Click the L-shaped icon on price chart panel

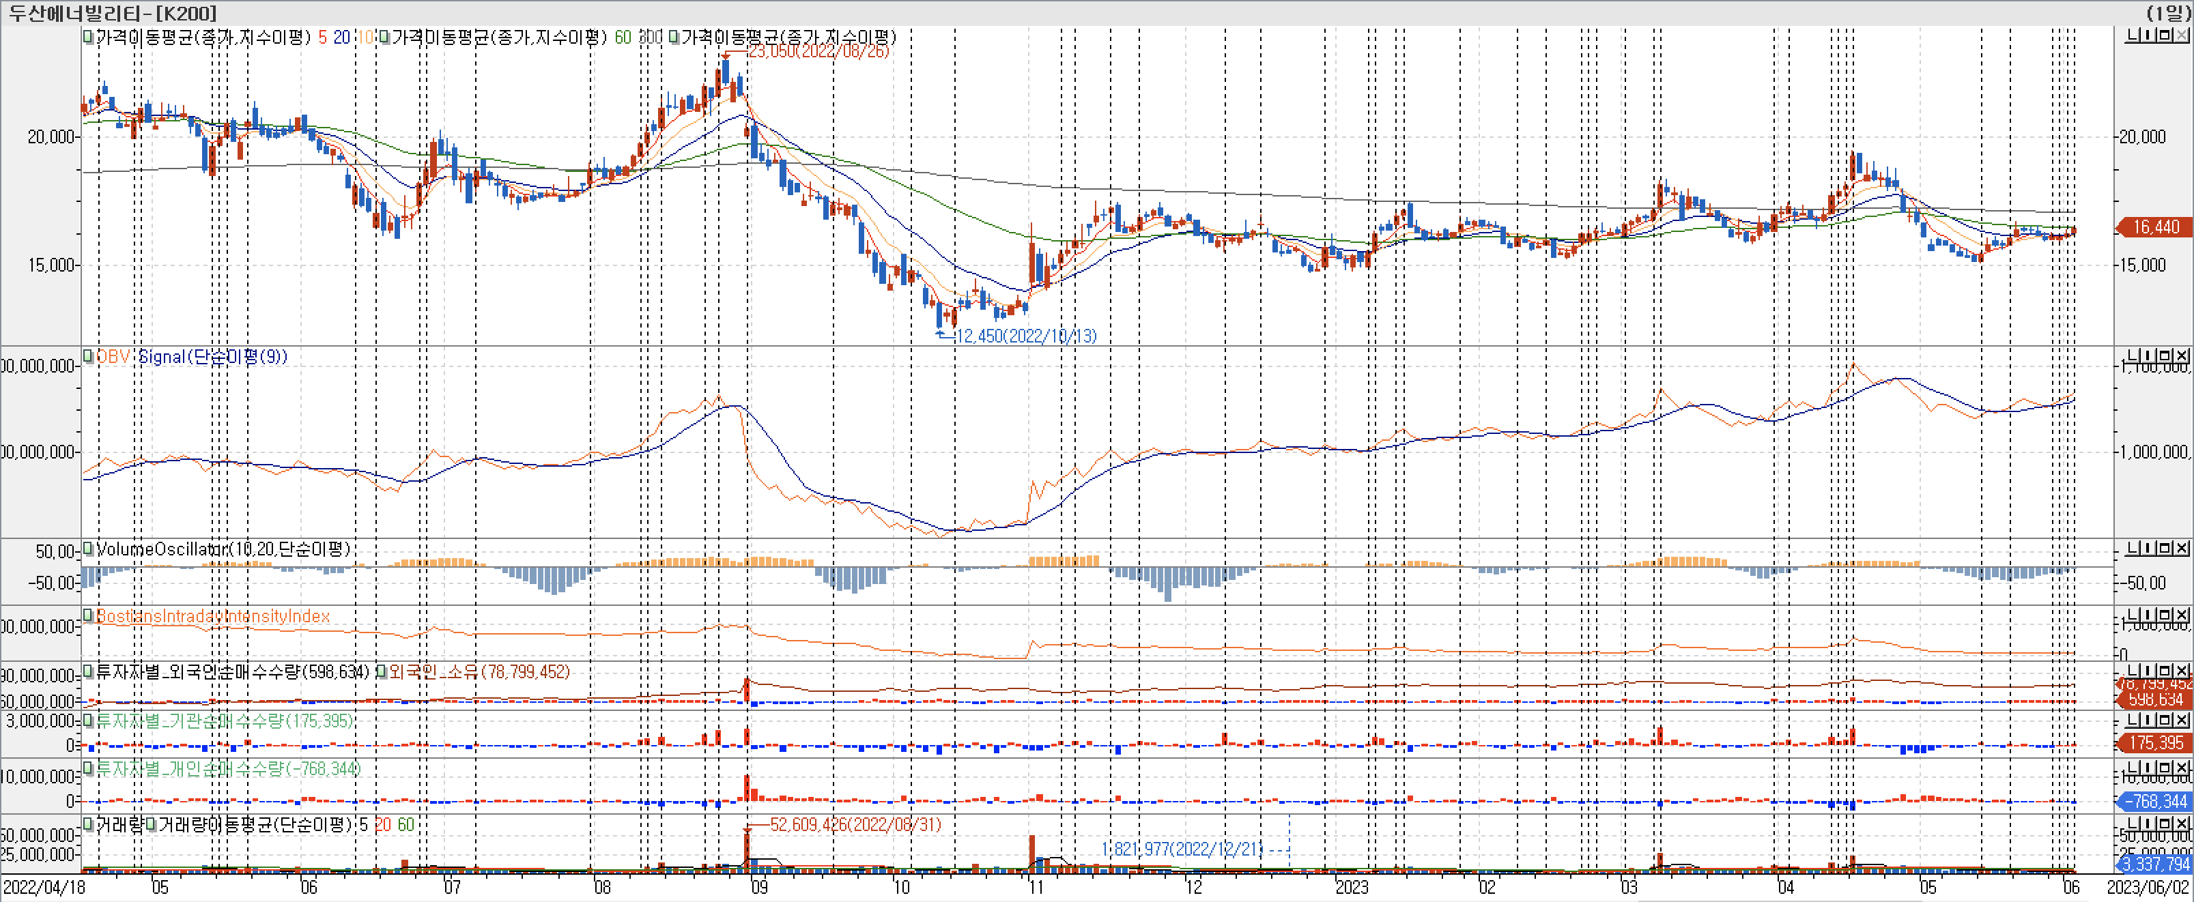[x=2133, y=35]
